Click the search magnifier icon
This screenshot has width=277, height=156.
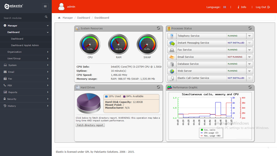click(x=46, y=17)
